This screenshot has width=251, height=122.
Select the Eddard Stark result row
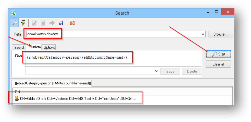pos(78,99)
